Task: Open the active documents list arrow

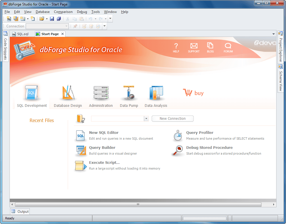Action: tap(273, 34)
